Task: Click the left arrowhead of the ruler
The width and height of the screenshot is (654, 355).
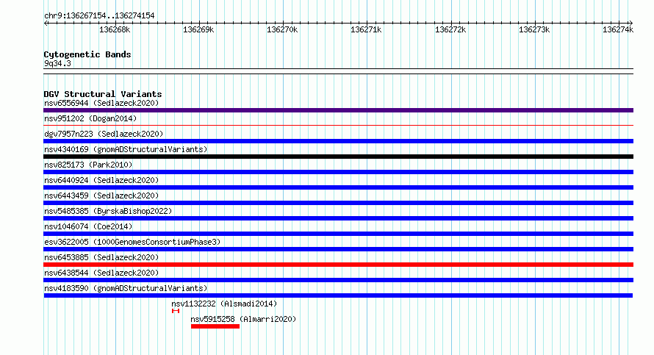Action: coord(46,24)
